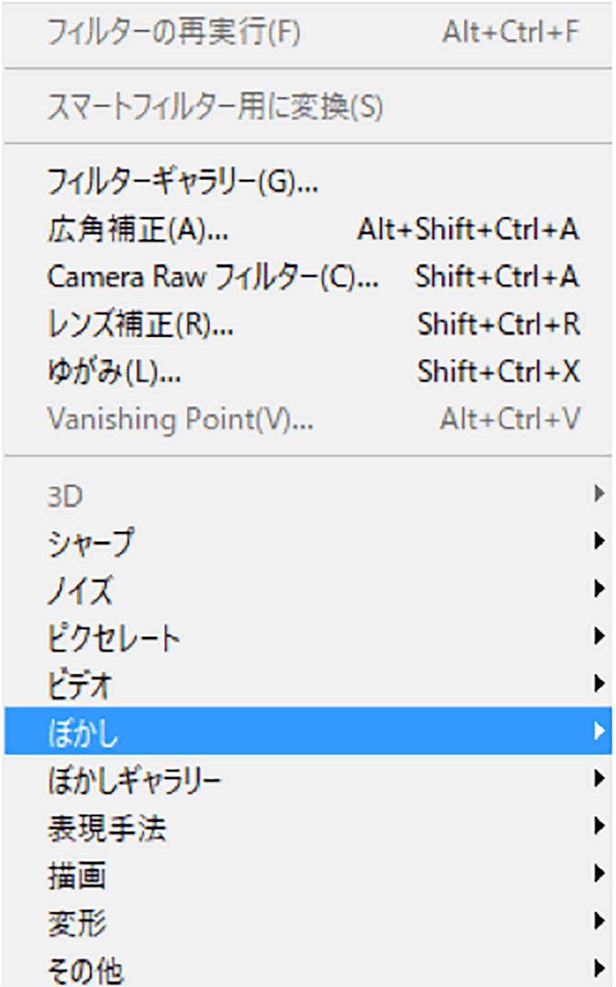Open the 表現手法 submenu
Viewport: 616px width, 987px height.
click(107, 827)
